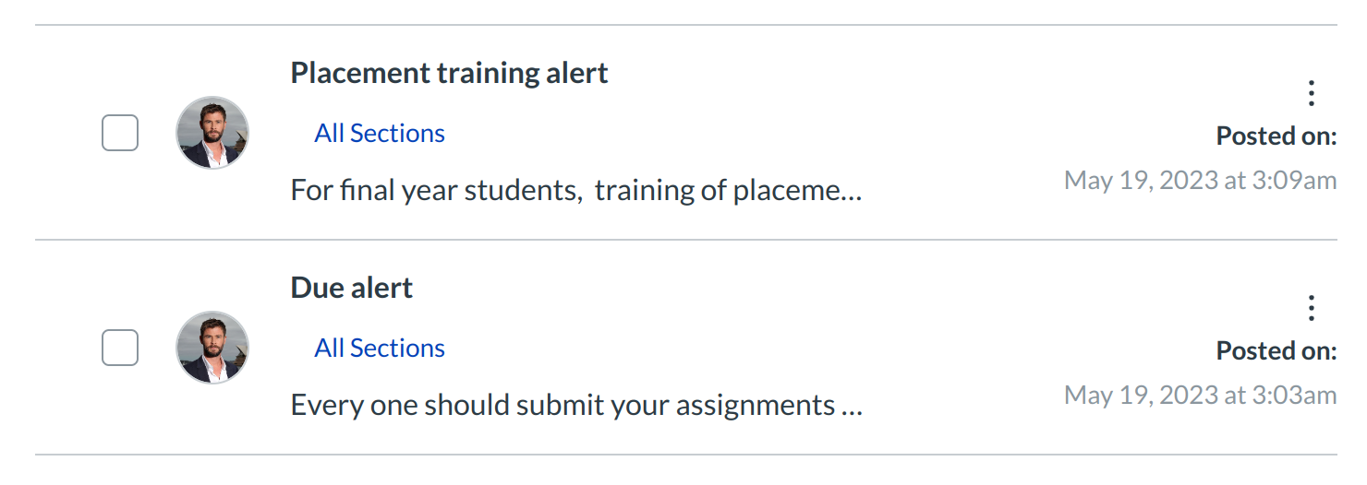Click All Sections under Due alert

[x=380, y=349]
